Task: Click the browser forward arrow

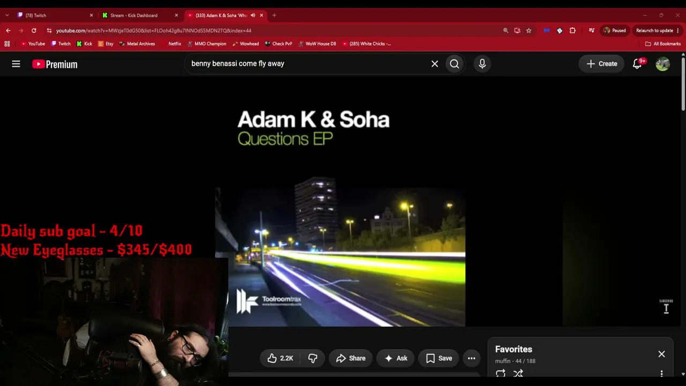Action: click(x=21, y=31)
